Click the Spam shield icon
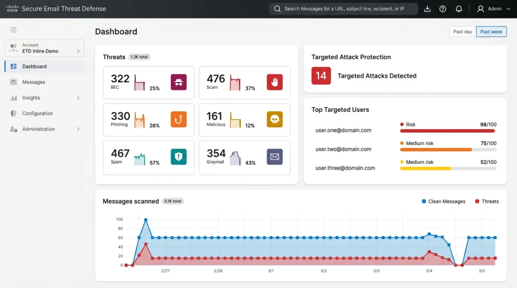Viewport: 517px width, 288px height. click(179, 157)
